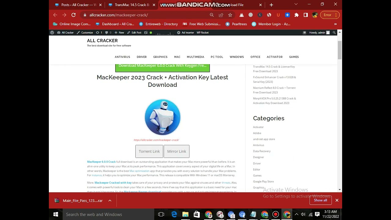Open Task View on the taskbar
The image size is (391, 220).
pos(161,215)
